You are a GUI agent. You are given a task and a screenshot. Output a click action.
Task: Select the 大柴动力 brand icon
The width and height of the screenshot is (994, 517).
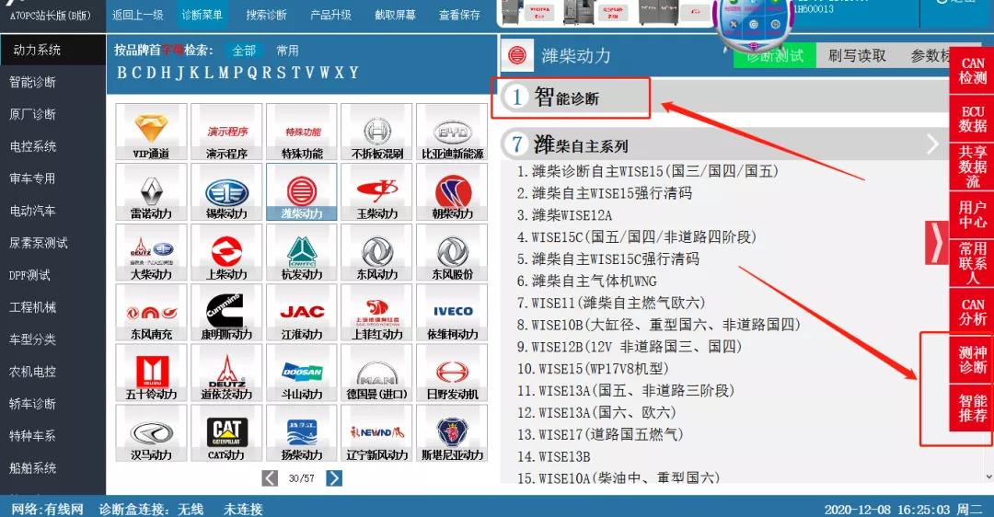pos(152,252)
